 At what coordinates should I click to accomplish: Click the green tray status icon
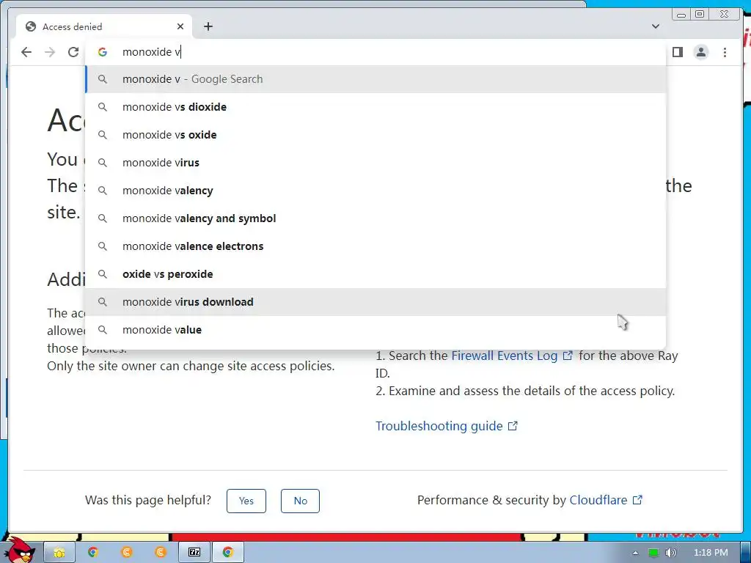[x=653, y=553]
